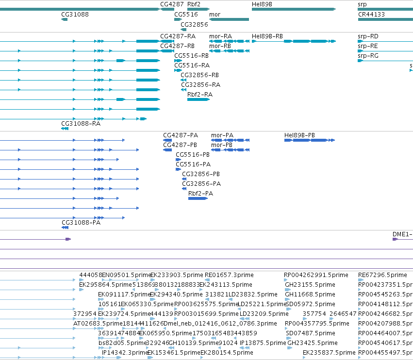Select the LD25221.5prime EST label
The width and height of the screenshot is (413, 360).
262,304
